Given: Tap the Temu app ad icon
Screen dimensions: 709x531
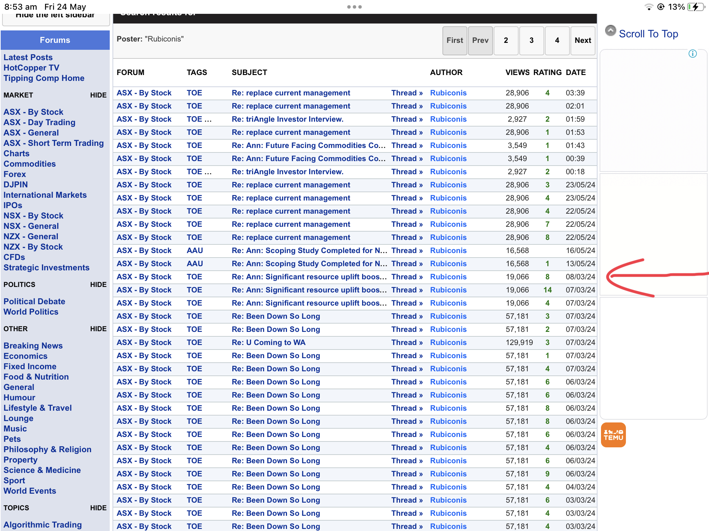Looking at the screenshot, I should coord(613,435).
